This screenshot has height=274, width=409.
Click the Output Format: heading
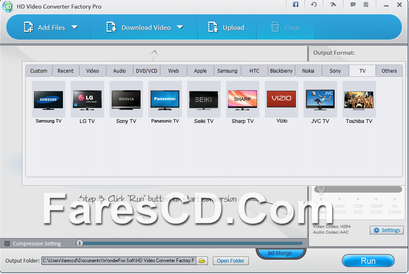(x=334, y=53)
